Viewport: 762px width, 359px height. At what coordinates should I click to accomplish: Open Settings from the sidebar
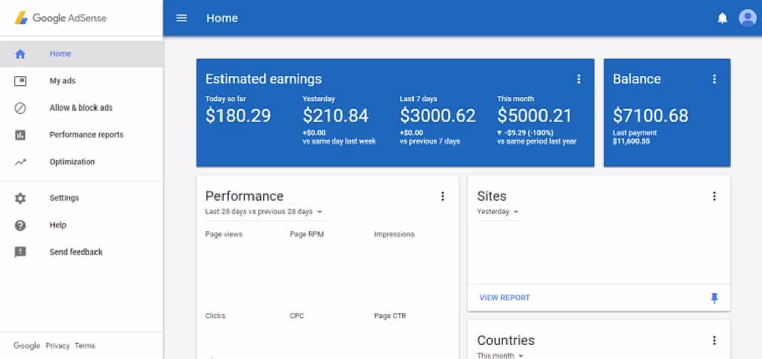pos(81,198)
